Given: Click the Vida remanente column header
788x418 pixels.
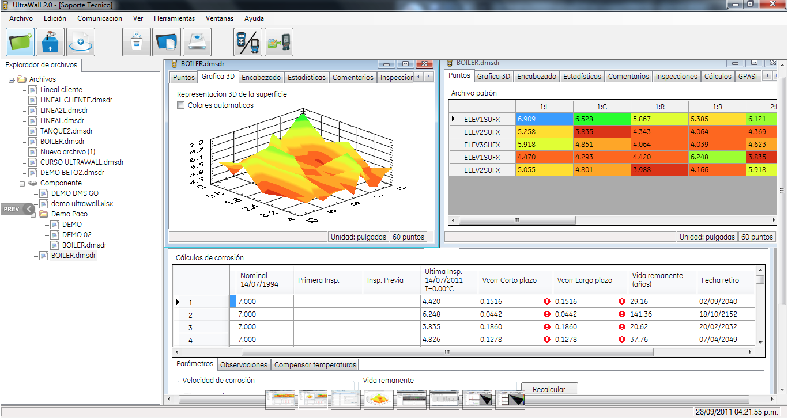Looking at the screenshot, I should [662, 280].
